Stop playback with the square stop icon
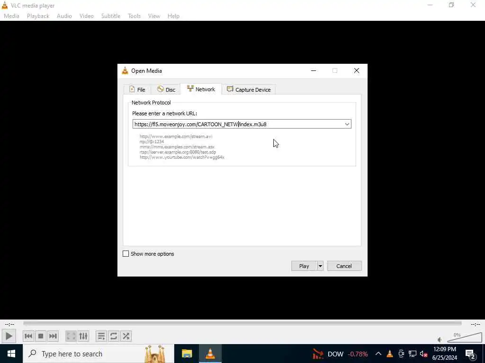Image resolution: width=485 pixels, height=363 pixels. click(x=41, y=336)
